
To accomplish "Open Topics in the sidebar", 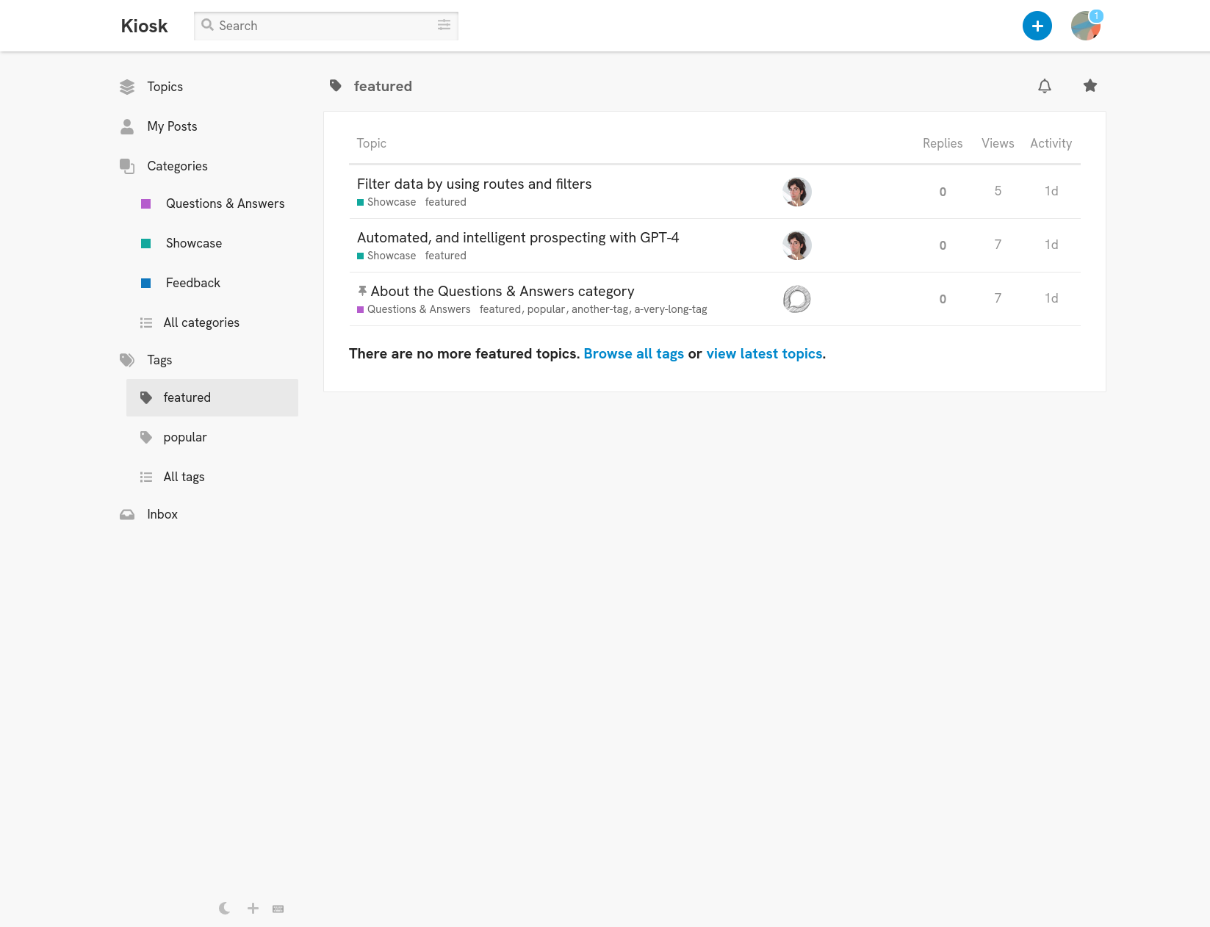I will (165, 87).
